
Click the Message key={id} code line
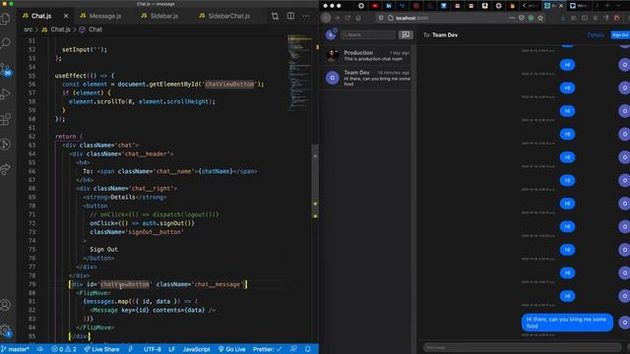tap(154, 310)
